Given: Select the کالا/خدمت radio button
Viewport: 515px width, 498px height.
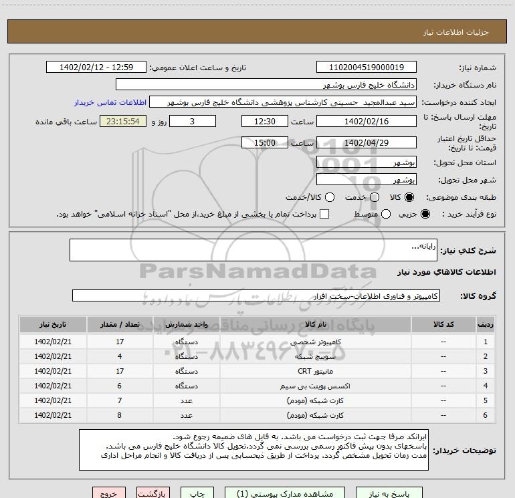Looking at the screenshot, I should (x=330, y=197).
